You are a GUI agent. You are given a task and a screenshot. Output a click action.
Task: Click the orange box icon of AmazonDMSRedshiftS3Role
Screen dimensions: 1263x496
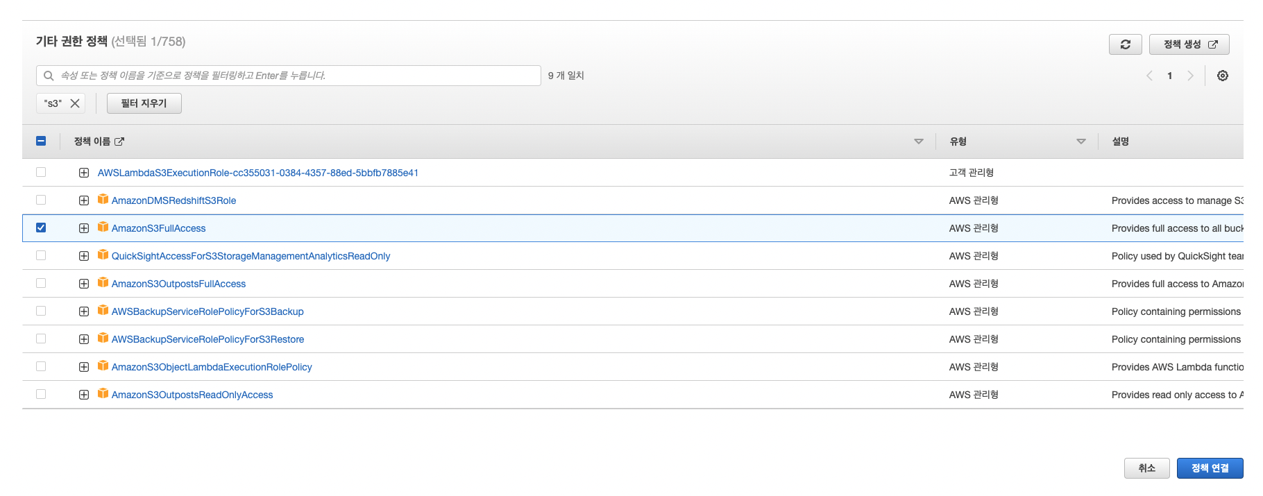(x=103, y=200)
